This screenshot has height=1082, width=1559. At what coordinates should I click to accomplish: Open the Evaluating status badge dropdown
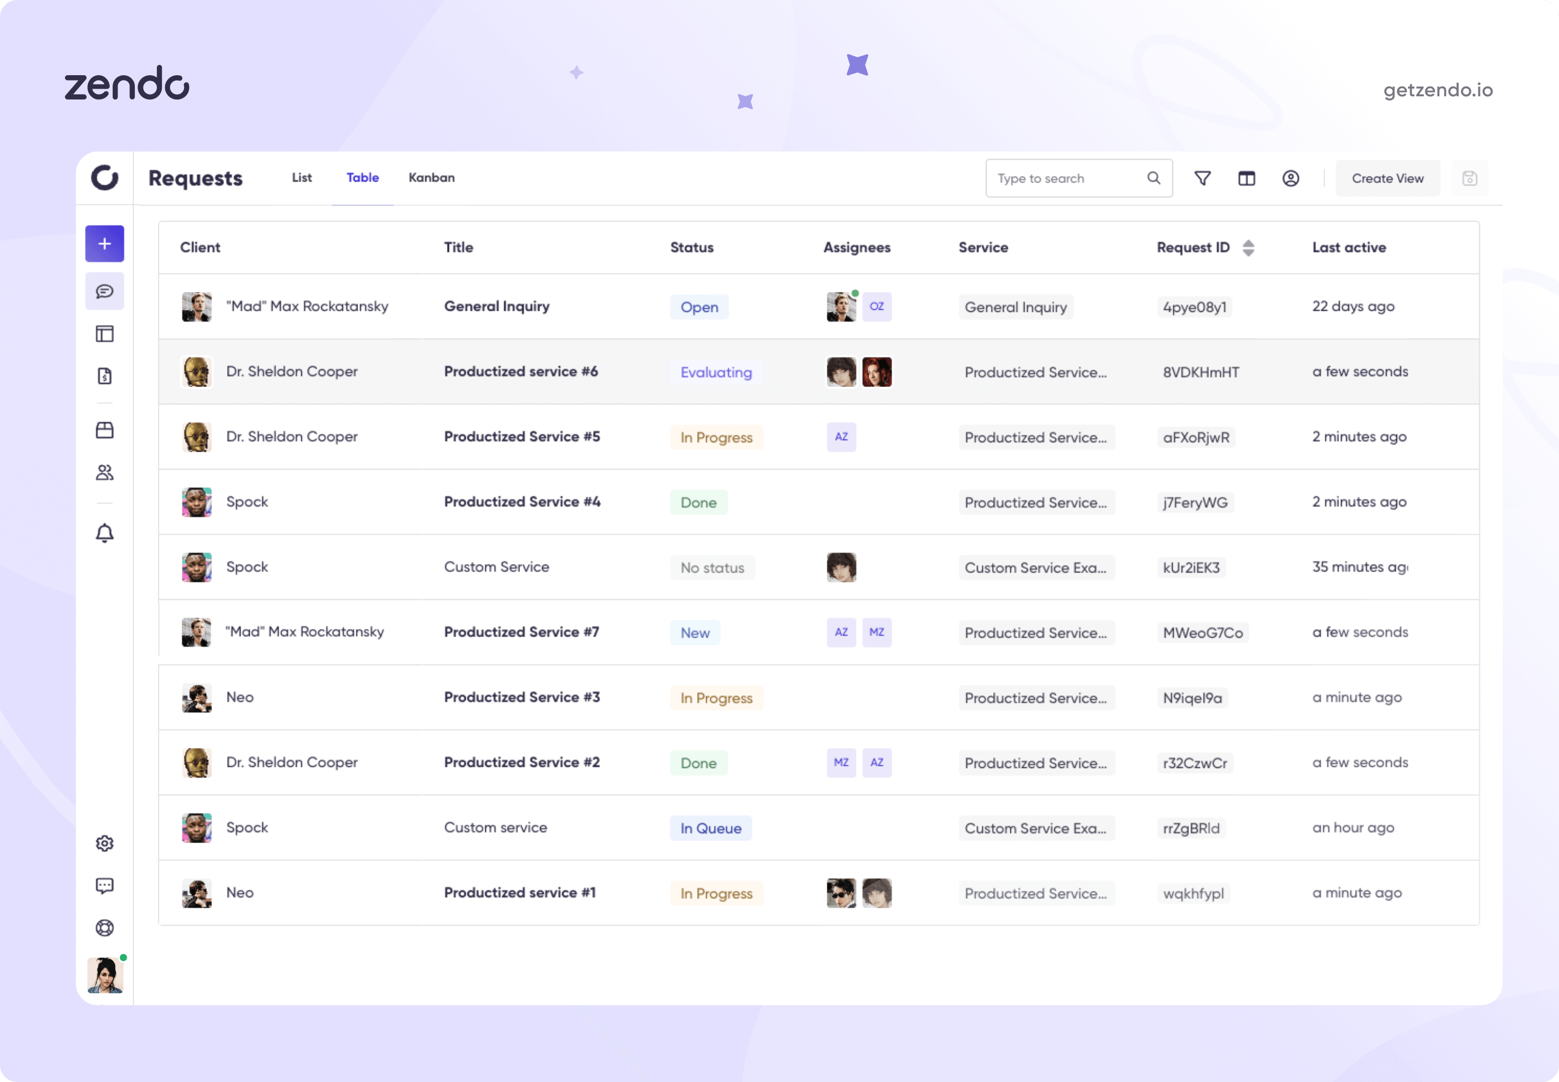click(x=716, y=372)
